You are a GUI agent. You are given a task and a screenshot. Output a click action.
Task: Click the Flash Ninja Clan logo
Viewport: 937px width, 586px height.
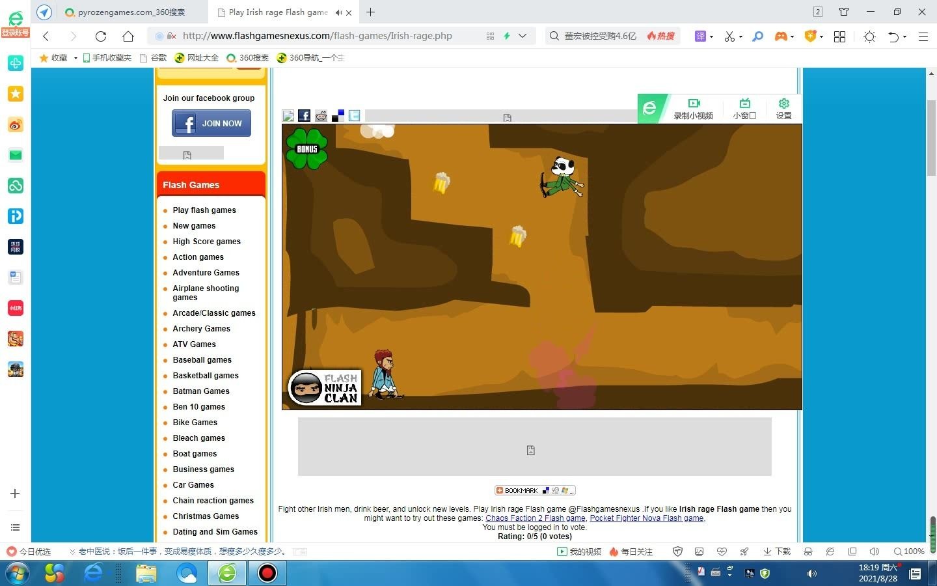[x=324, y=387]
